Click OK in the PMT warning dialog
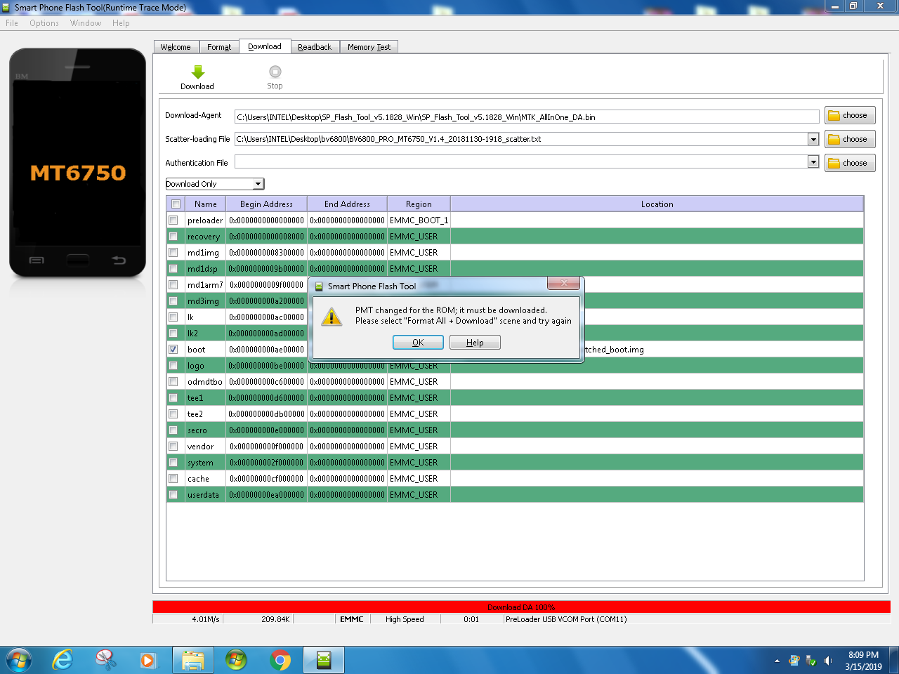This screenshot has width=899, height=674. coord(418,343)
